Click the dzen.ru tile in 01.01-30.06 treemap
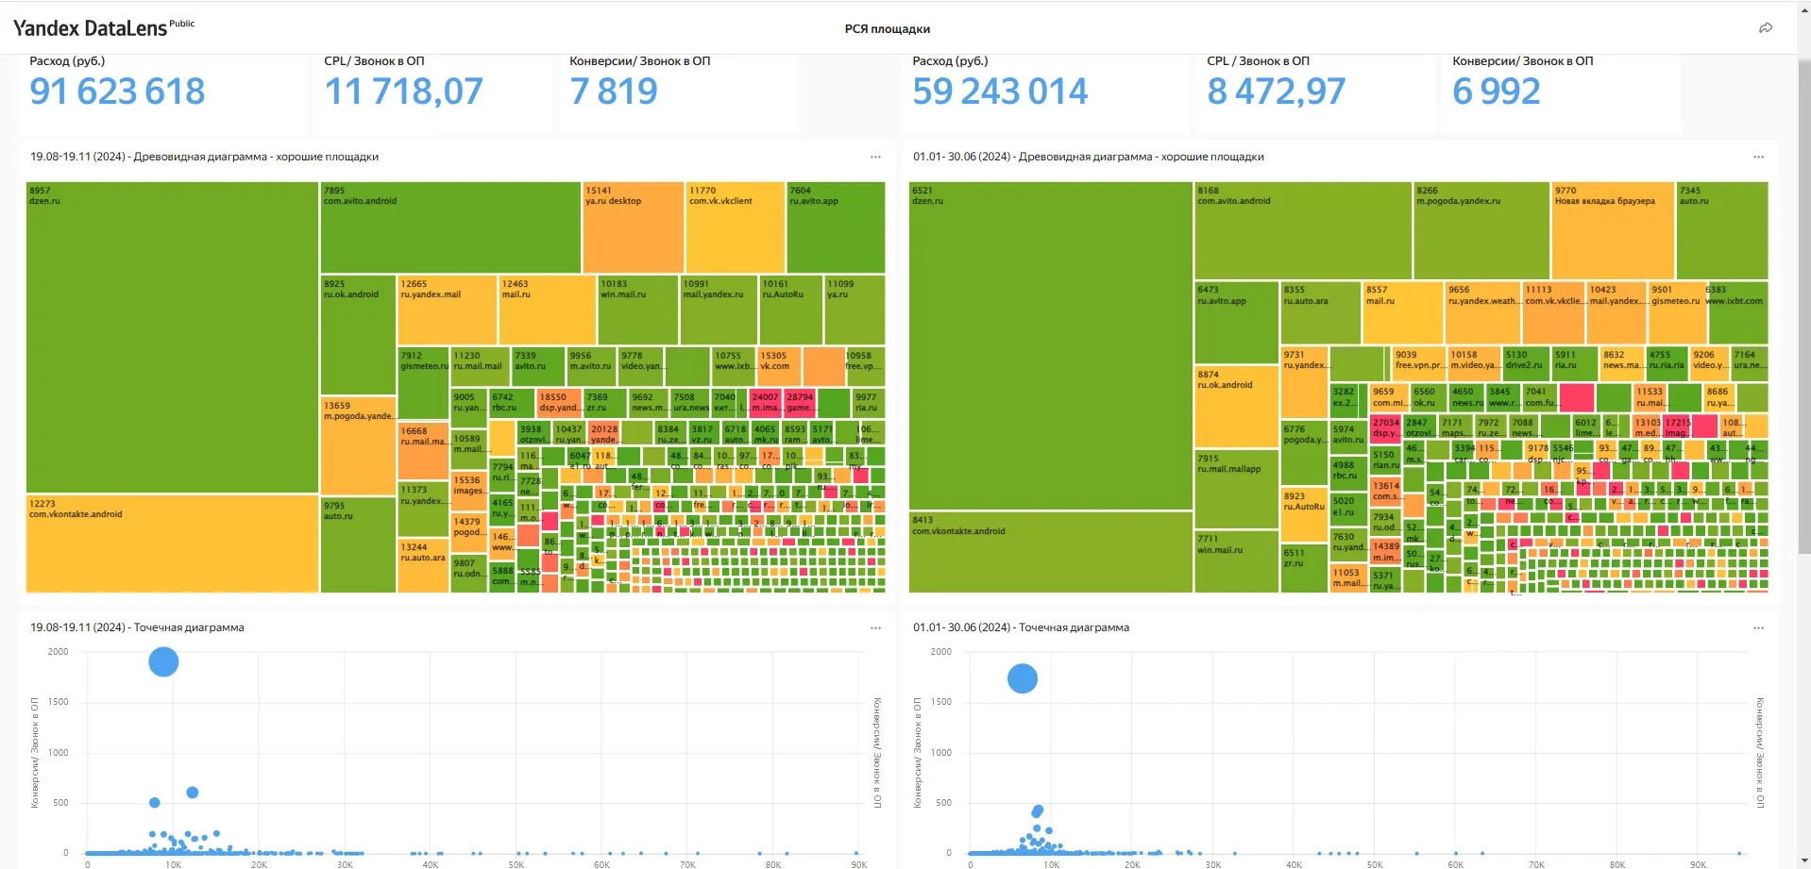The image size is (1811, 869). tap(1050, 346)
